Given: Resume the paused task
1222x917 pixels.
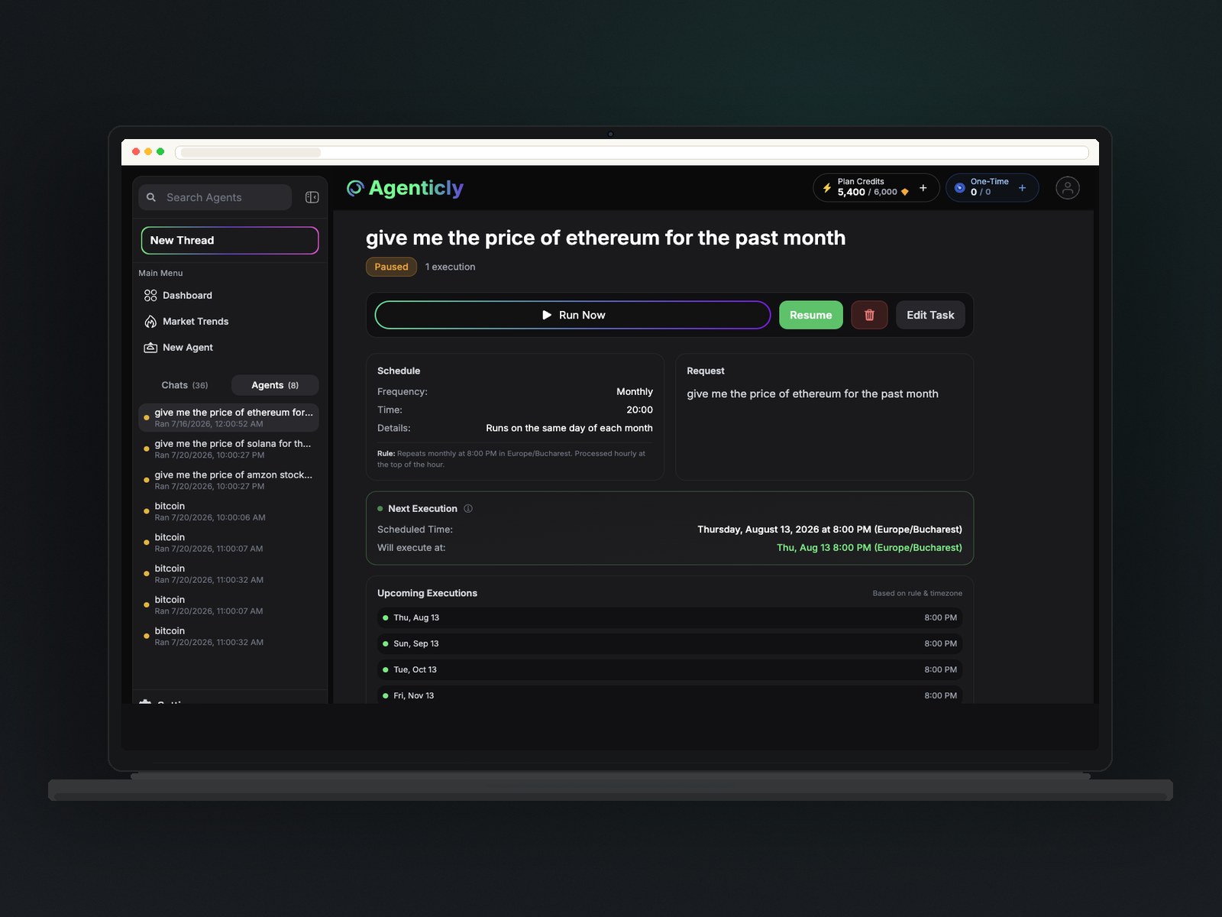Looking at the screenshot, I should pyautogui.click(x=811, y=315).
